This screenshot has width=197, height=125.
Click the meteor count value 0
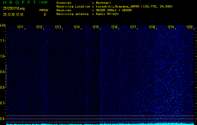[45, 15]
